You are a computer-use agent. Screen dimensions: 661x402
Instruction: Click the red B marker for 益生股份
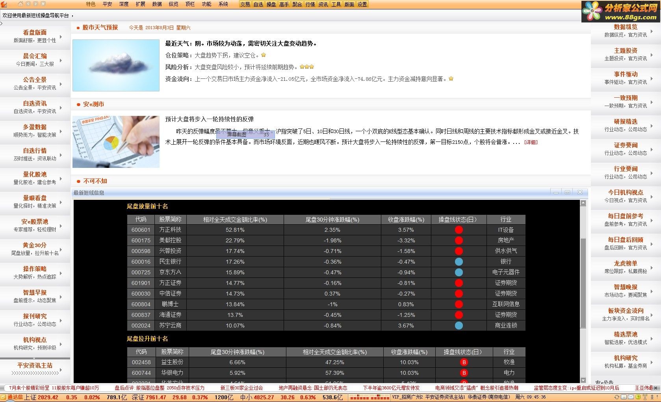(464, 362)
